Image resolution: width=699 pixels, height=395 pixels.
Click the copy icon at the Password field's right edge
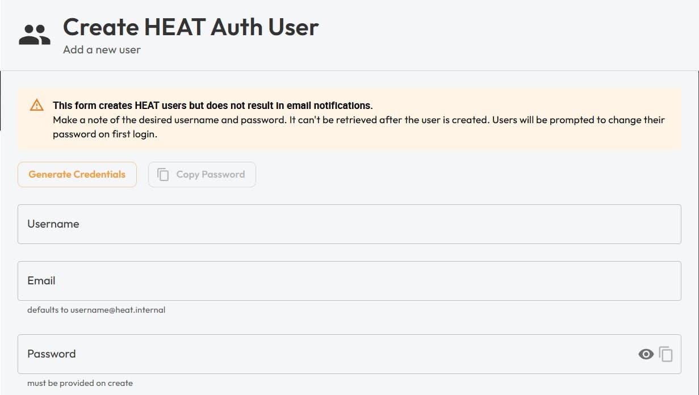(665, 353)
